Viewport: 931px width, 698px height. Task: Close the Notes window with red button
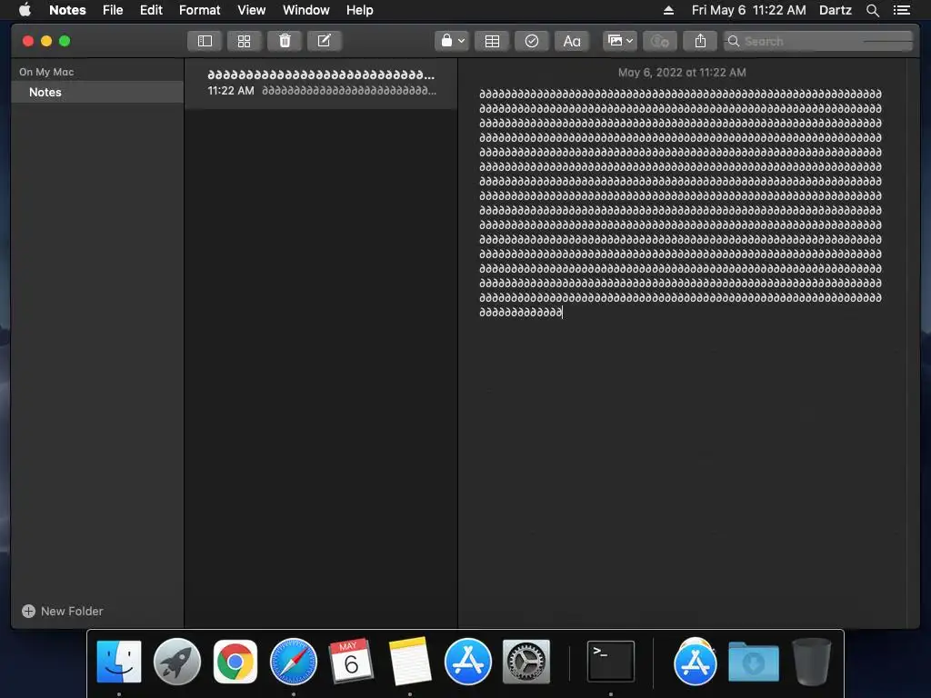click(27, 41)
